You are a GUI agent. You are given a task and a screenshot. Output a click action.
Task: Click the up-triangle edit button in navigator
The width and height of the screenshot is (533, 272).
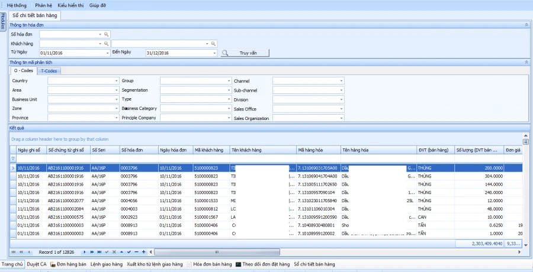[121, 252]
